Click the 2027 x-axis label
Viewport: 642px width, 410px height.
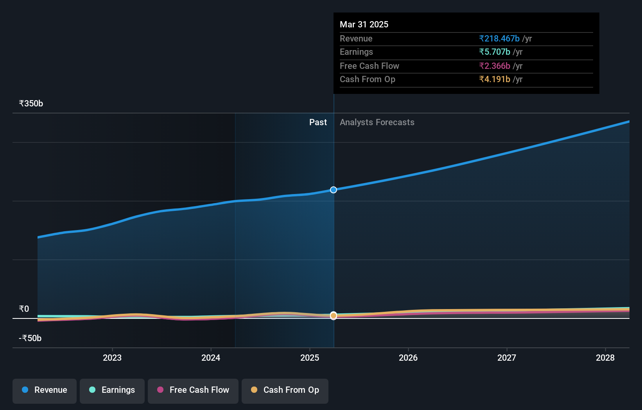point(507,358)
